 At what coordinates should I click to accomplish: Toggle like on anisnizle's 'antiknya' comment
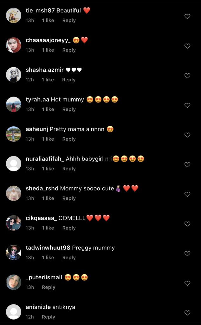pyautogui.click(x=187, y=313)
